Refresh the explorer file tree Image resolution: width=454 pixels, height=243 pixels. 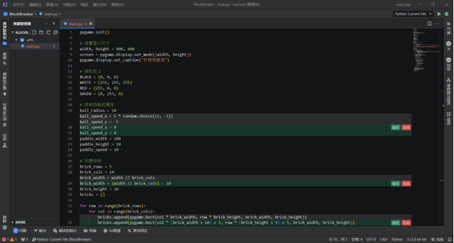point(48,32)
